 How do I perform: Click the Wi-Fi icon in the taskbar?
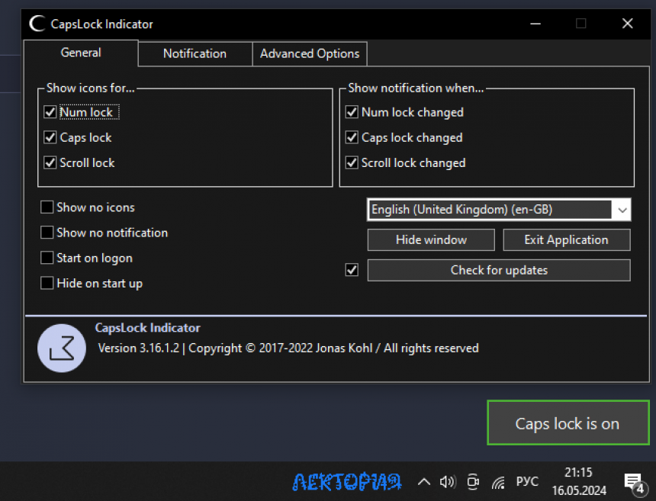tap(498, 482)
